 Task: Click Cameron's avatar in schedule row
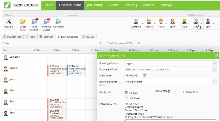[6, 58]
